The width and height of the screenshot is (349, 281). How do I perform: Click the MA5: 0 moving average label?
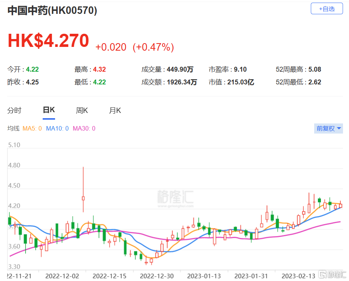point(32,128)
